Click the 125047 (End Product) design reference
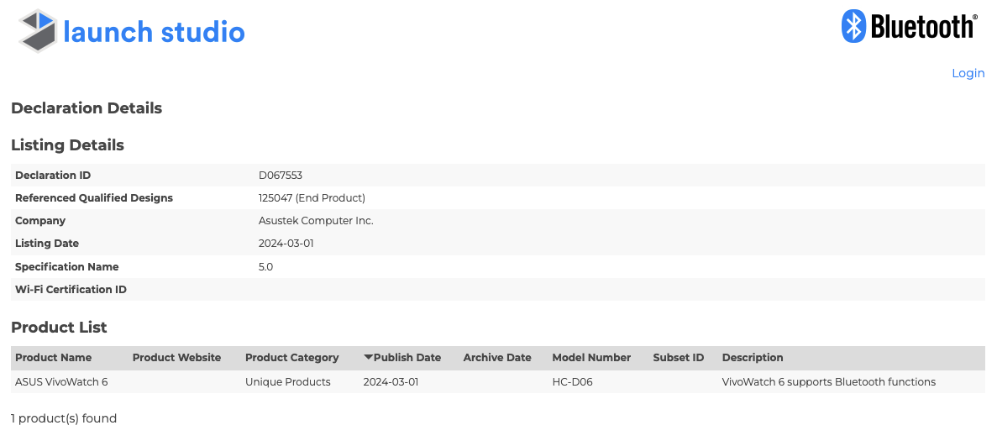 (x=312, y=197)
